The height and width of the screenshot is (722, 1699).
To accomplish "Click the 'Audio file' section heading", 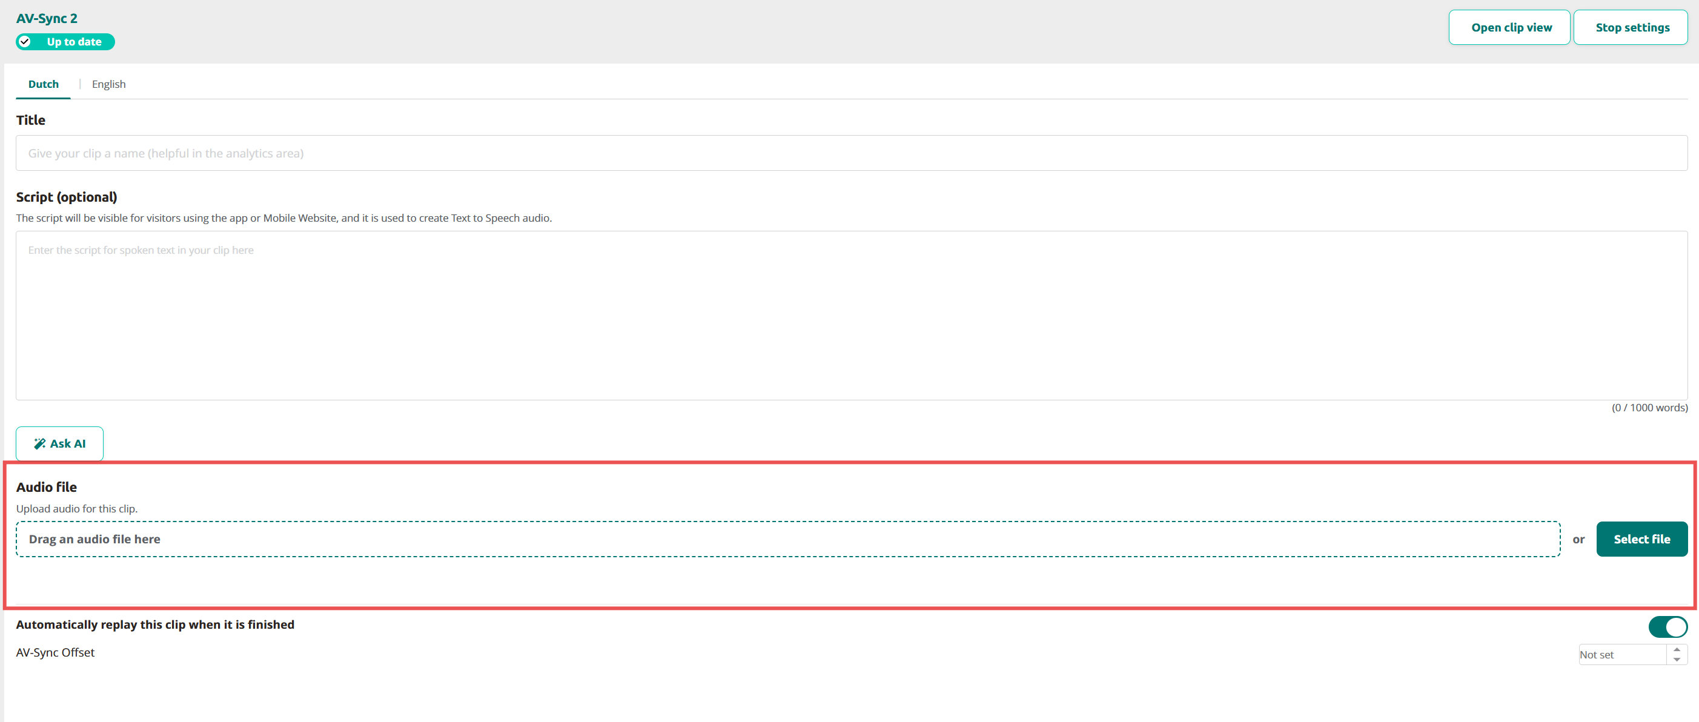I will coord(46,487).
